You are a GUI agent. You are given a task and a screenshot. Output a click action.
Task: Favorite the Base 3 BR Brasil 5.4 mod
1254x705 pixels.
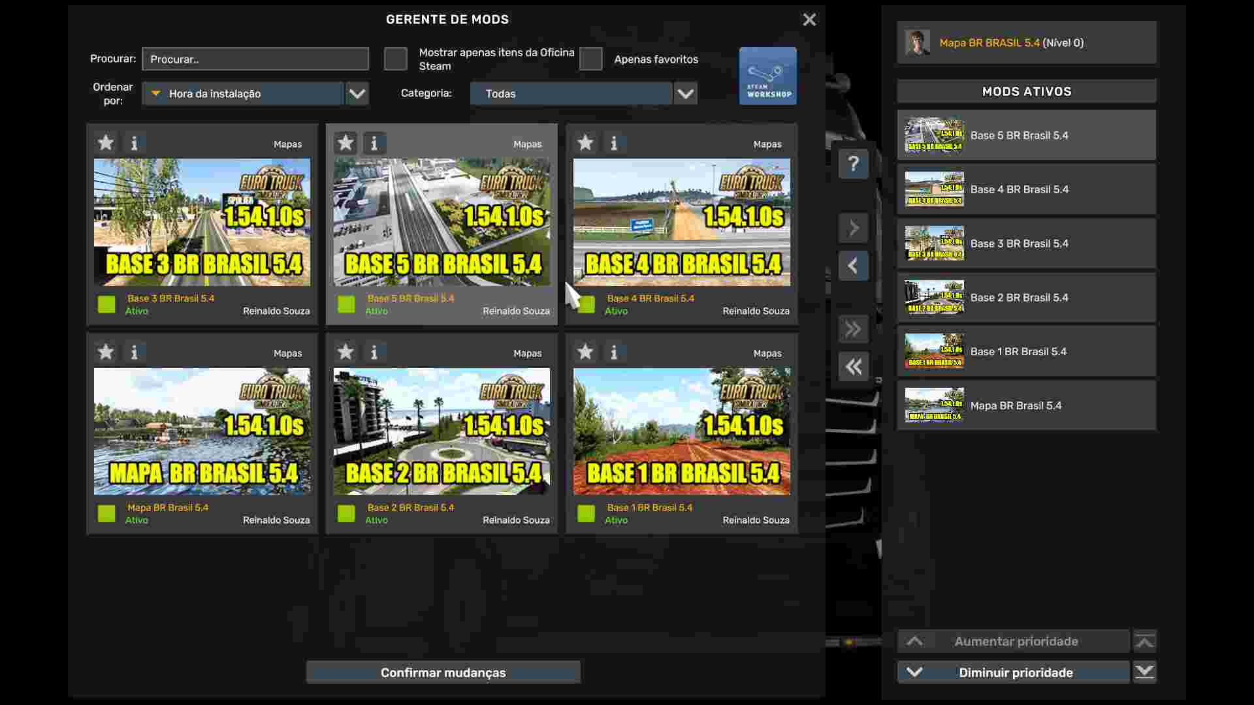pos(105,142)
